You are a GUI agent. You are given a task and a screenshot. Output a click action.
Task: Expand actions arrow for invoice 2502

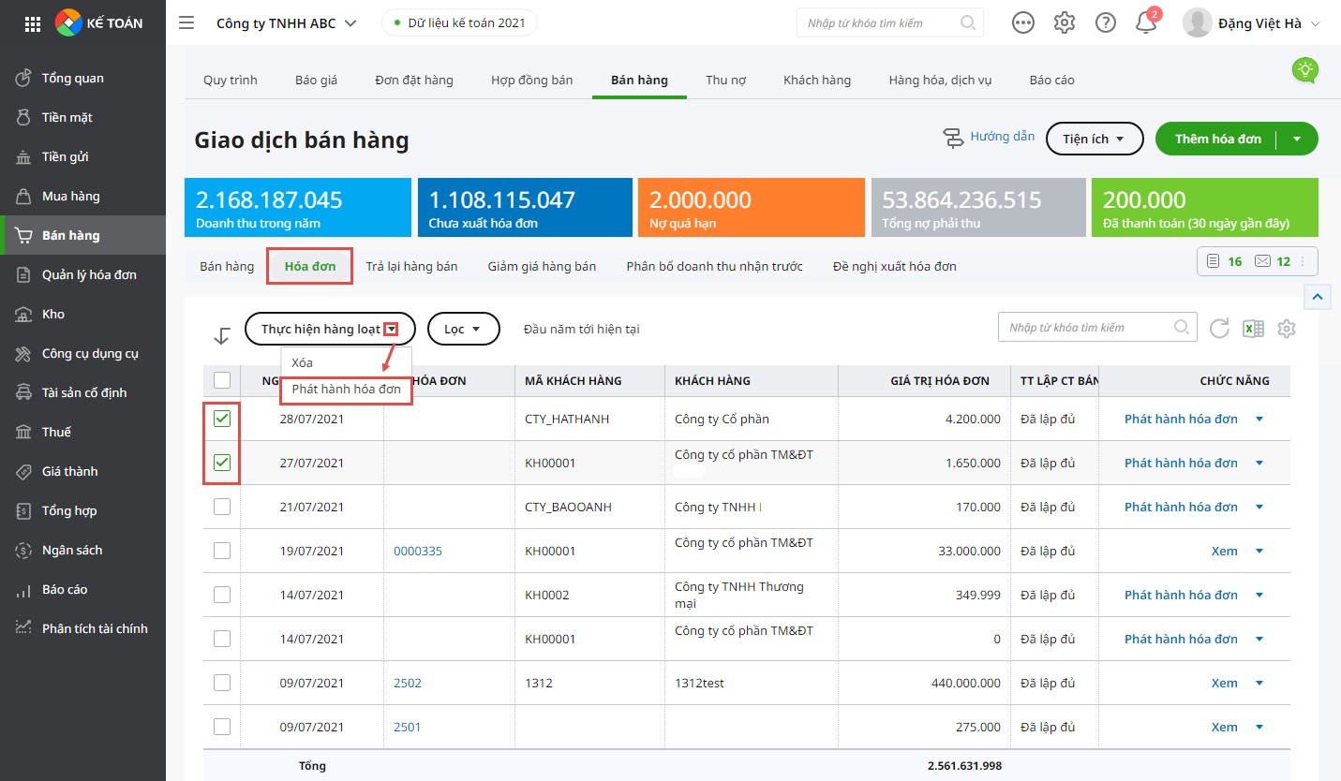(1259, 683)
